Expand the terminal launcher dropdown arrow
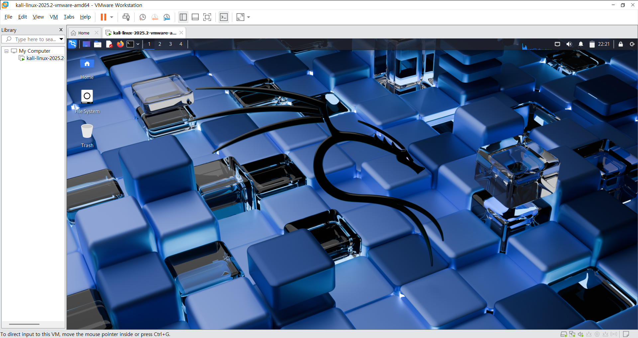 coord(138,44)
